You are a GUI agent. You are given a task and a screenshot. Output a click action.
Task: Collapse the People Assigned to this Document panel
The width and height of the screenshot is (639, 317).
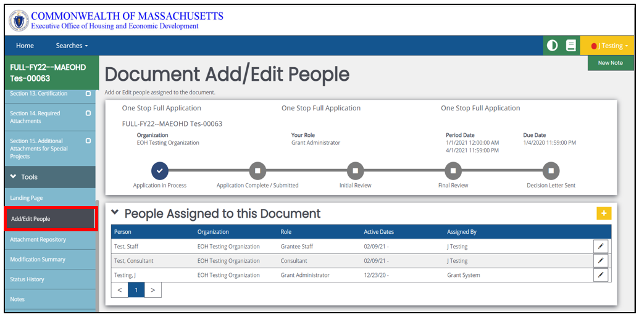115,212
